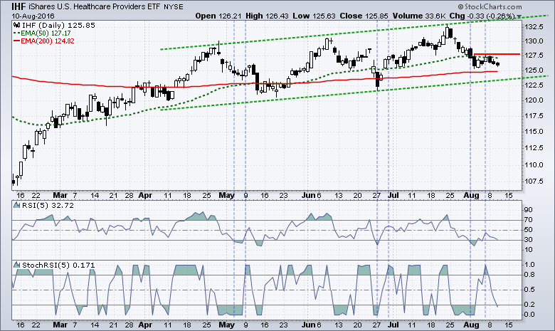Click the 107.5 price axis label
Image resolution: width=555 pixels, height=331 pixels.
[534, 182]
